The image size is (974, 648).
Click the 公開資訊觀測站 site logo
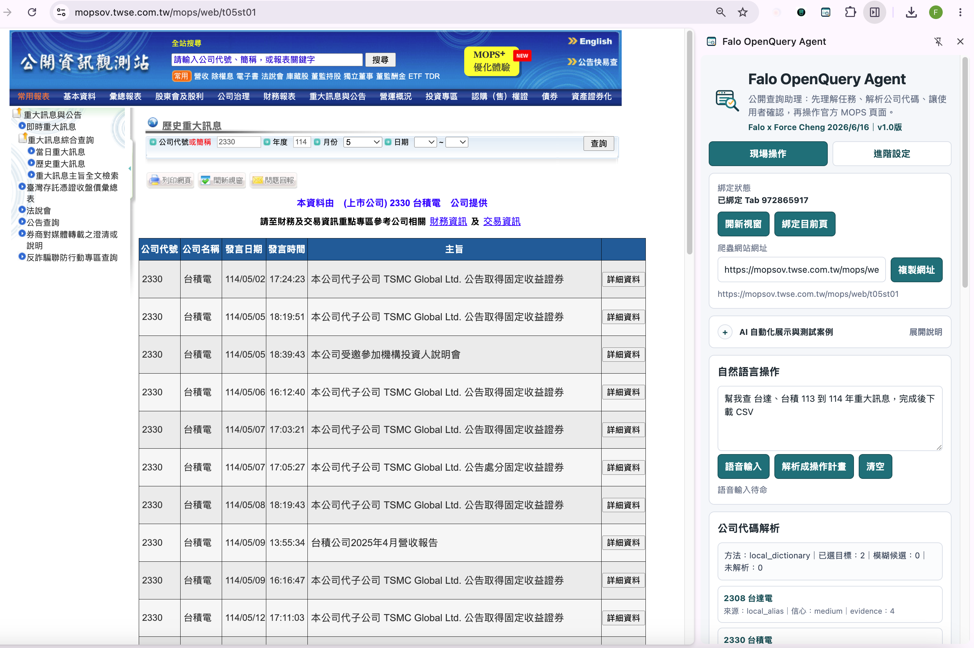pyautogui.click(x=85, y=62)
